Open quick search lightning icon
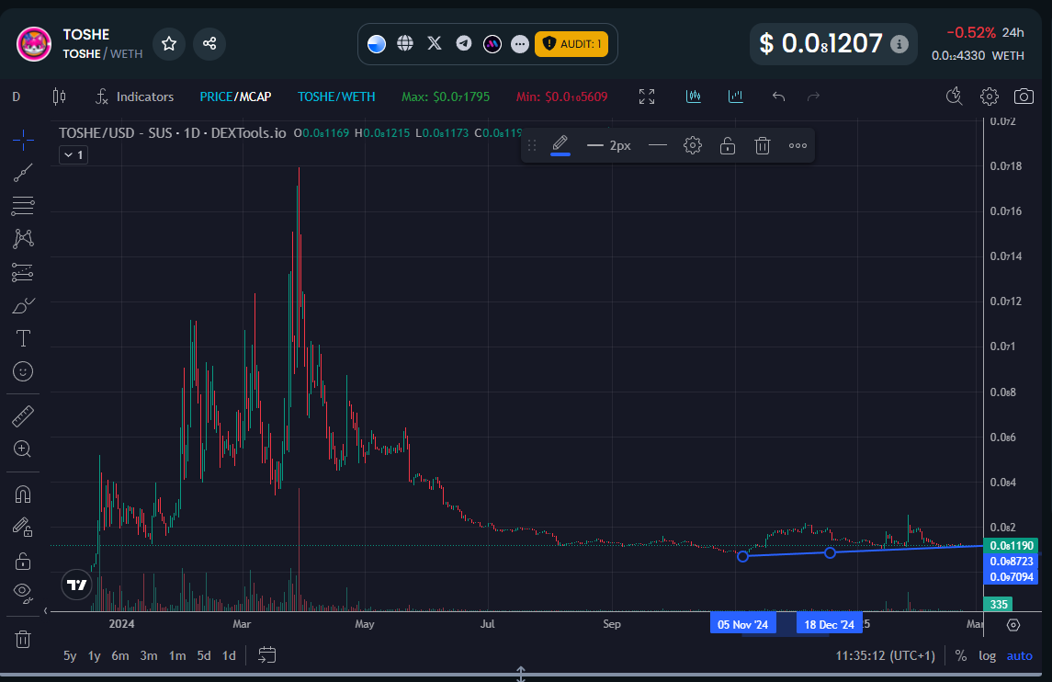This screenshot has height=682, width=1052. pos(954,97)
